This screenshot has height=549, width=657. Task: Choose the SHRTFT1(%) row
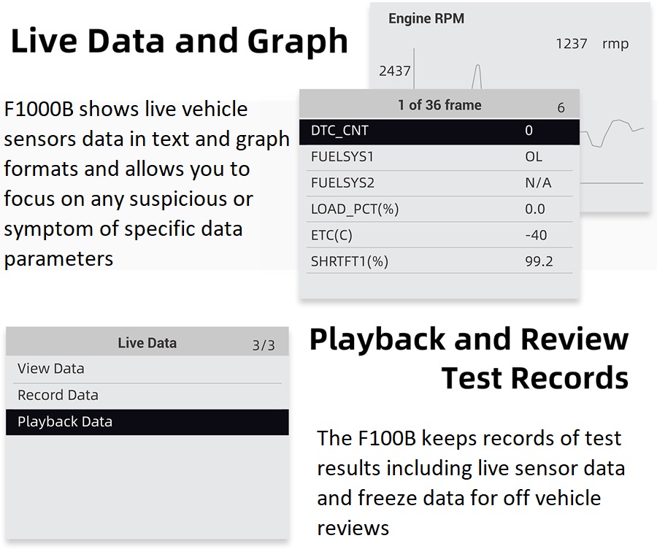click(x=438, y=262)
